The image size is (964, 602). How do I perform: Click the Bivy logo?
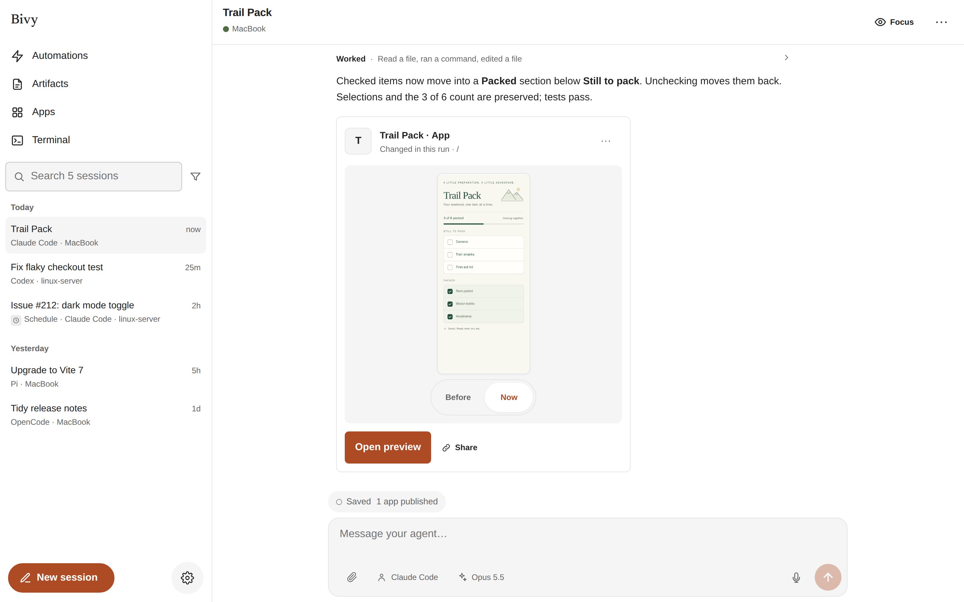(24, 19)
